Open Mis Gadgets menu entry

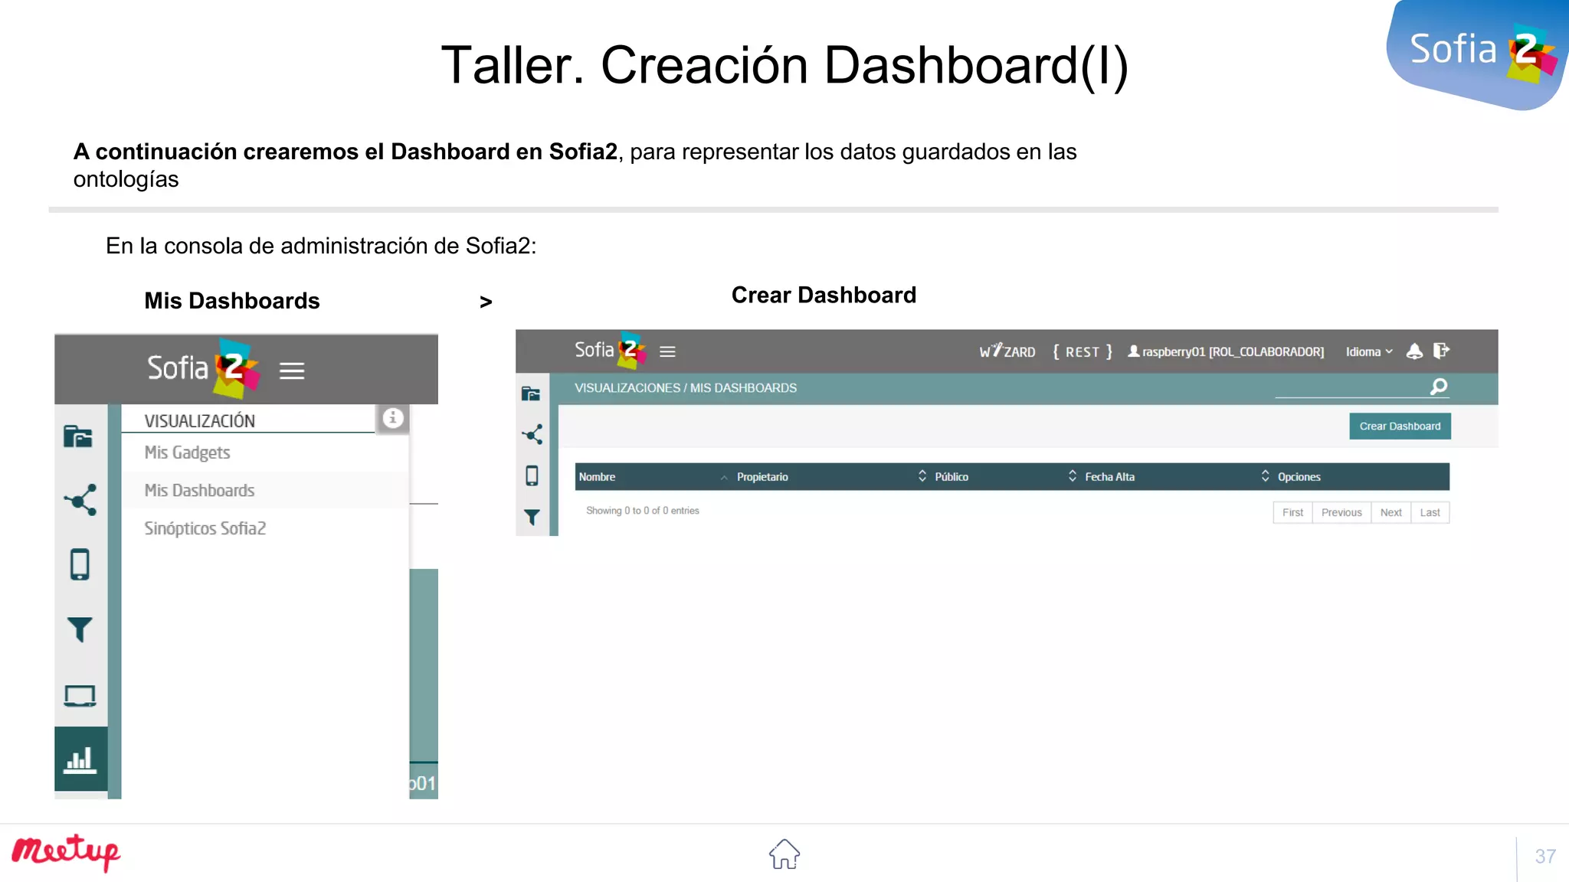coord(187,452)
